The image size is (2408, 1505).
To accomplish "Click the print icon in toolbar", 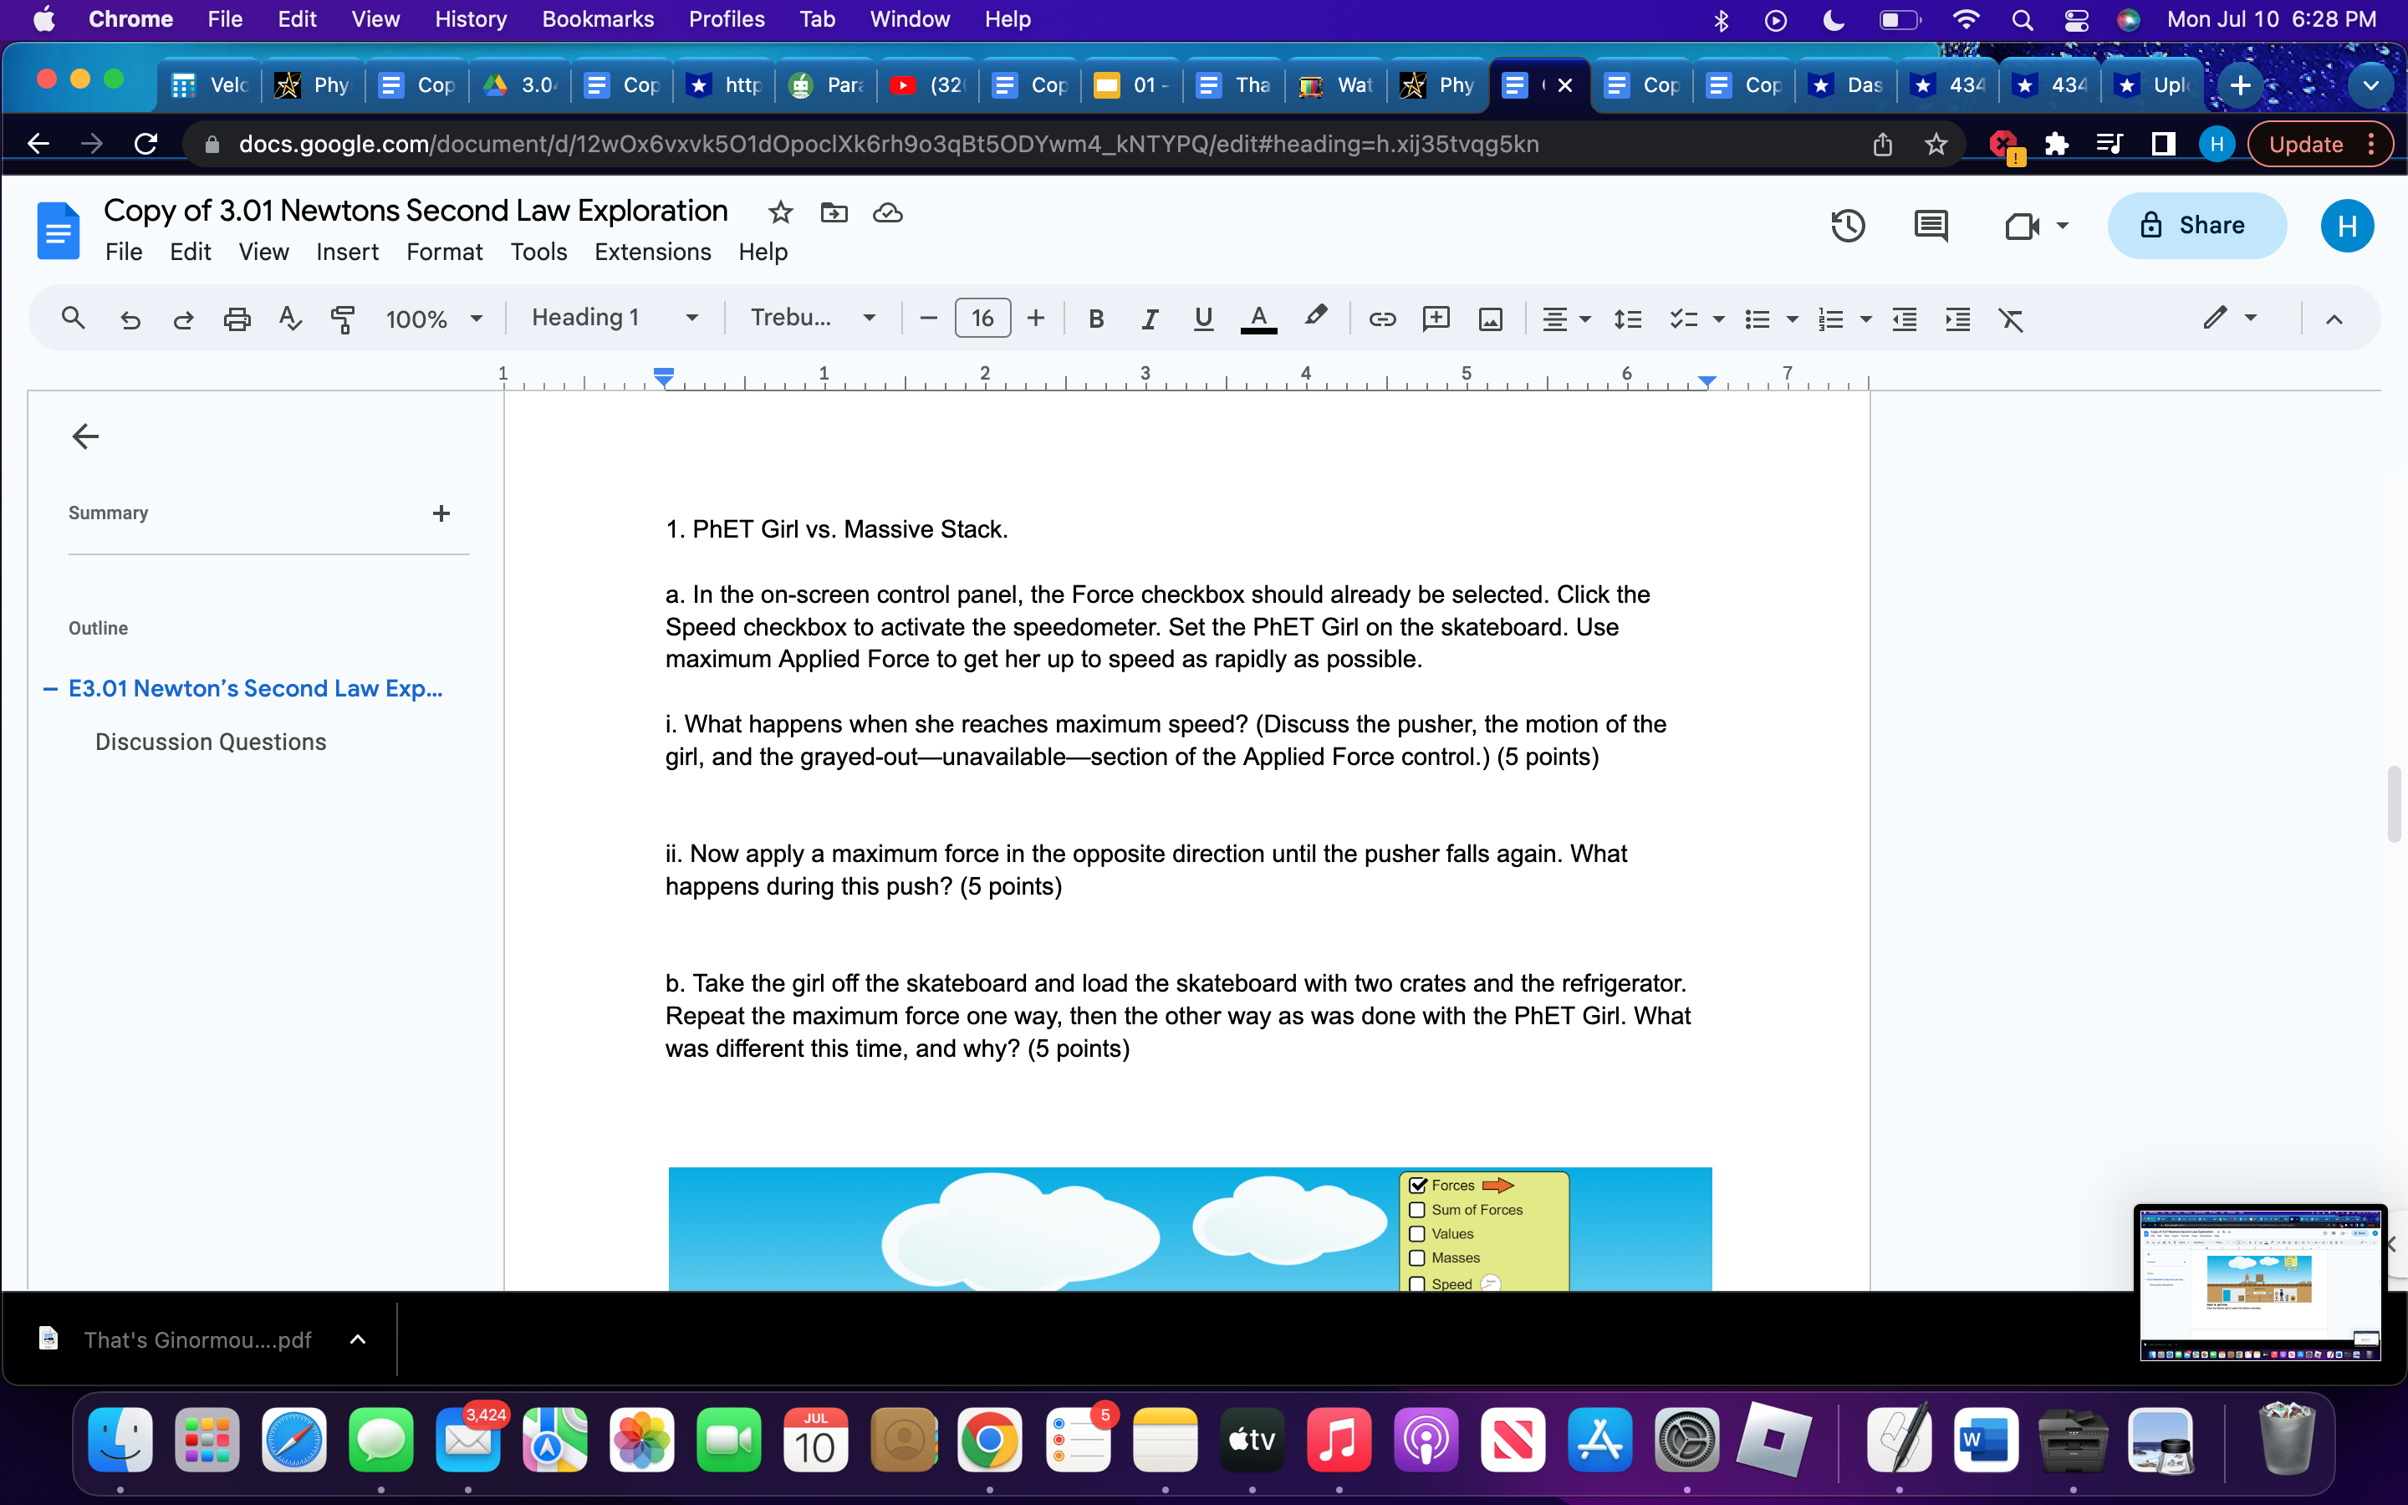I will click(x=237, y=319).
